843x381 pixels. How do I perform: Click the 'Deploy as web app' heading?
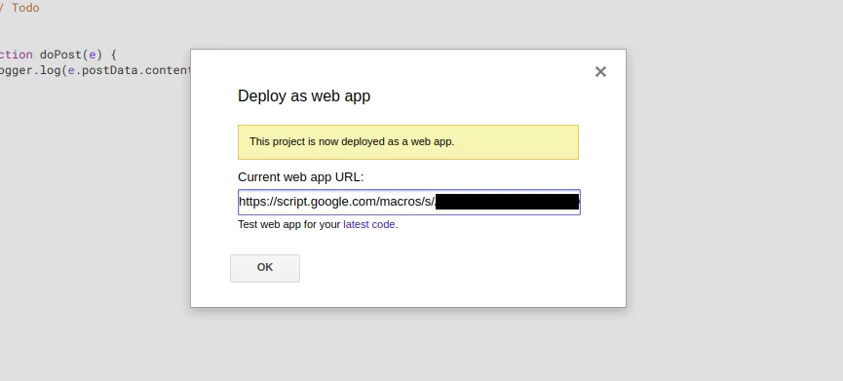pyautogui.click(x=304, y=95)
